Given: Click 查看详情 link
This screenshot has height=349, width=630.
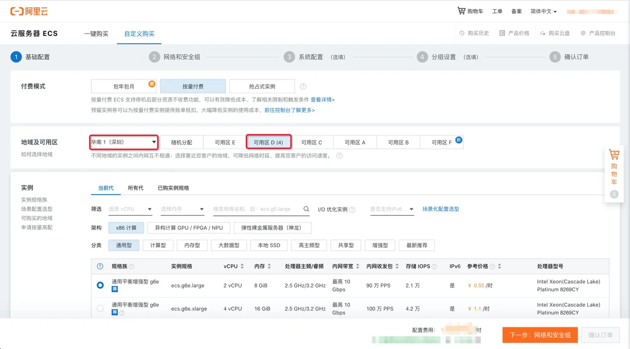Looking at the screenshot, I should [323, 100].
